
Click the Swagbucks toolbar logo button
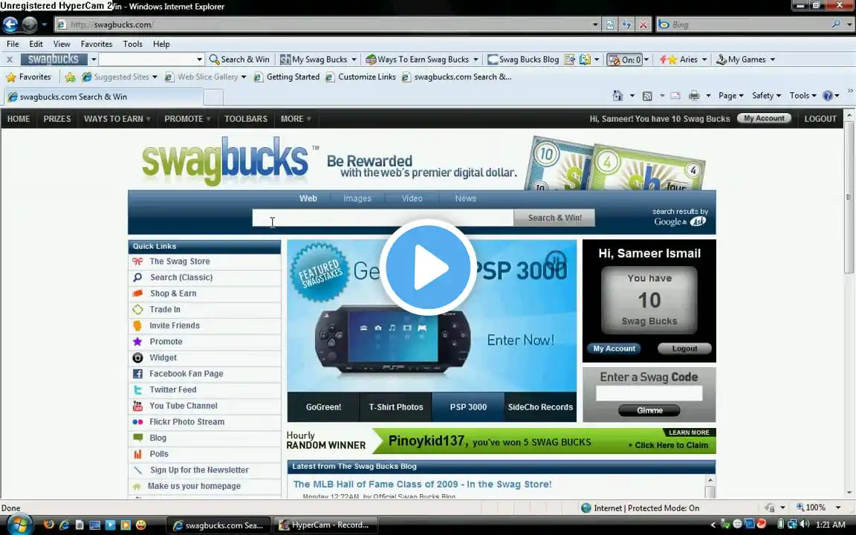tap(53, 59)
